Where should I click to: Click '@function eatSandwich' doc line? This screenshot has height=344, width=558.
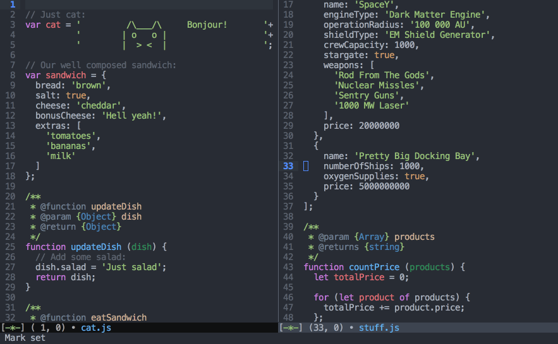88,317
